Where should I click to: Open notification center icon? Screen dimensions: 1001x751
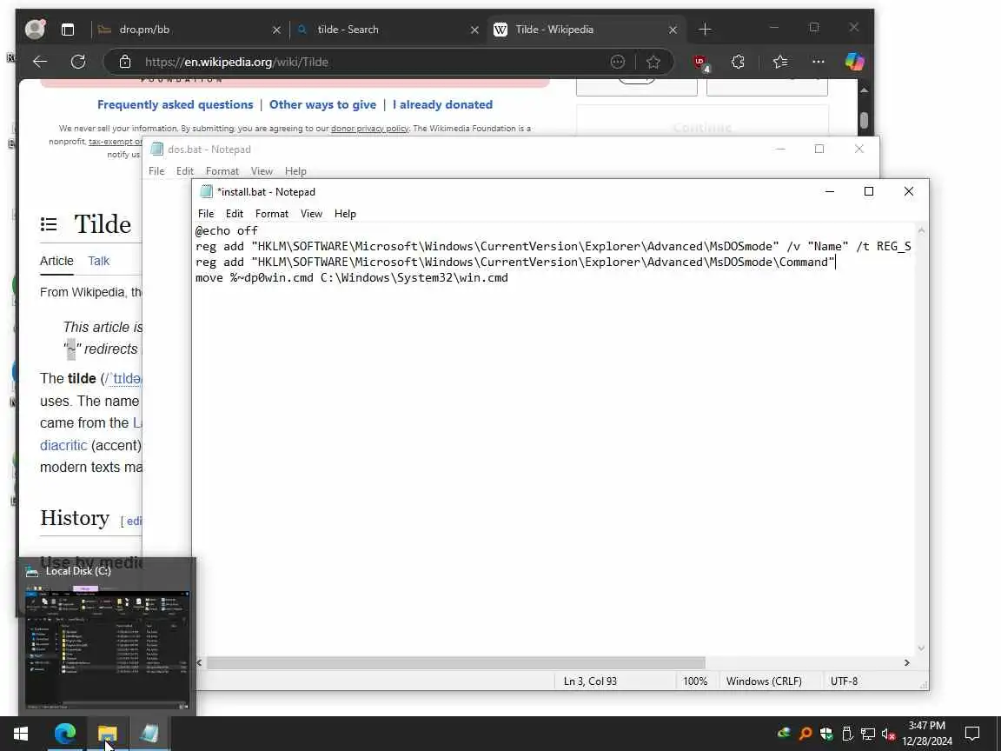pos(972,734)
